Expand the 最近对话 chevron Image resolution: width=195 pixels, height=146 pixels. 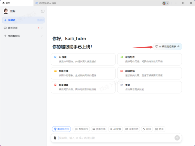click(x=42, y=28)
